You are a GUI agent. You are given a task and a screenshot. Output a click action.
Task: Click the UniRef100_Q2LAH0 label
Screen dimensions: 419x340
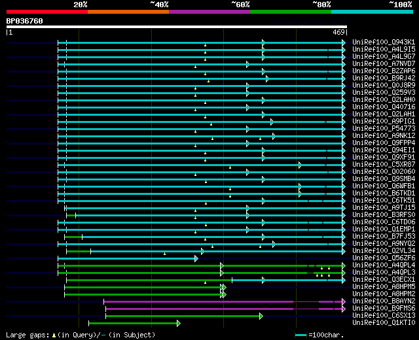[x=384, y=100]
